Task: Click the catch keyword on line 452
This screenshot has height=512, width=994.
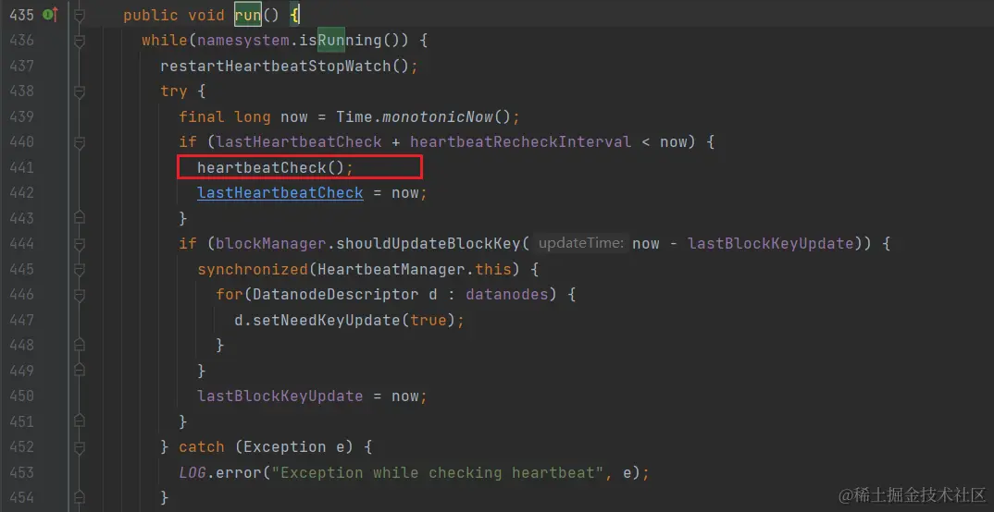Action: pyautogui.click(x=202, y=446)
